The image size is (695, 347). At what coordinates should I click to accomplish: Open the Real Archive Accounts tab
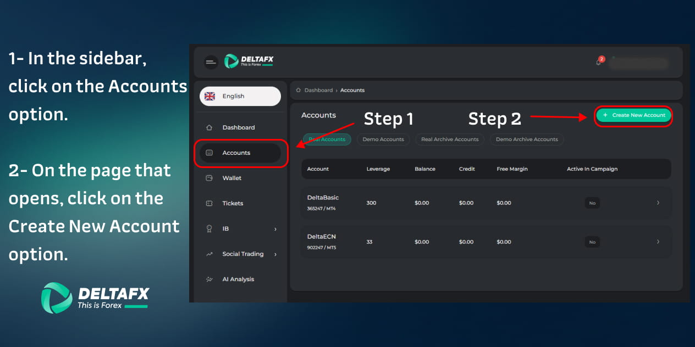449,139
